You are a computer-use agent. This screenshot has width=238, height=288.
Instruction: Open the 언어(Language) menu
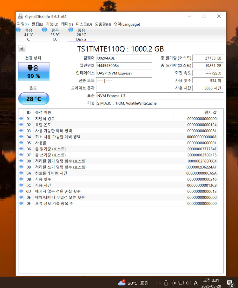coord(127,24)
